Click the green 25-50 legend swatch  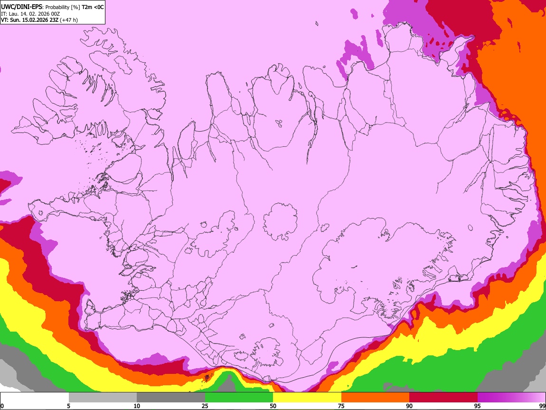pyautogui.click(x=239, y=397)
